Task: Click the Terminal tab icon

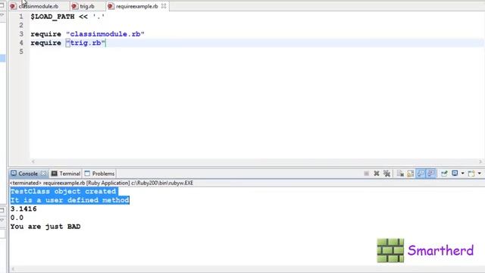Action: [x=55, y=174]
